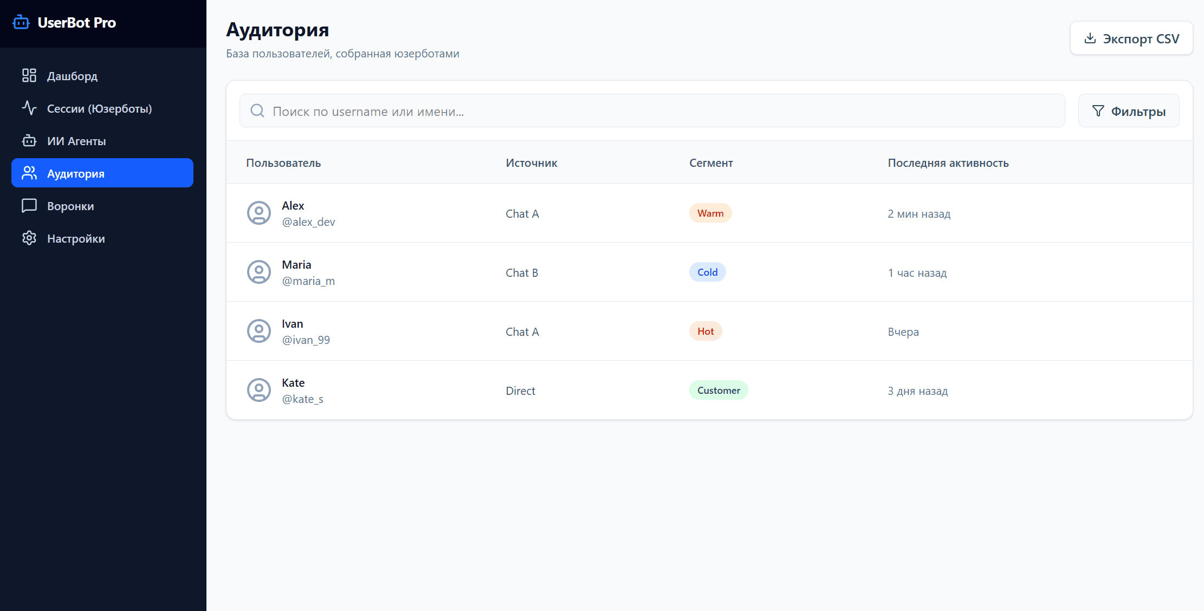
Task: Click the Экспорт CSV button
Action: [x=1131, y=38]
